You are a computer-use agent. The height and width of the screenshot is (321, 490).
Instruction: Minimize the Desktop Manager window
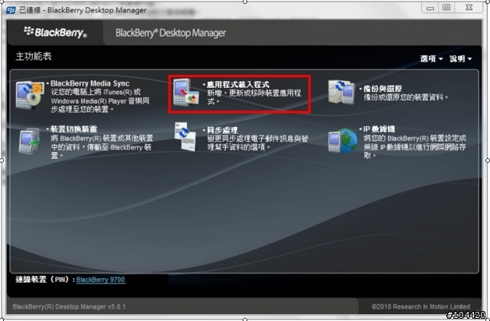click(430, 8)
